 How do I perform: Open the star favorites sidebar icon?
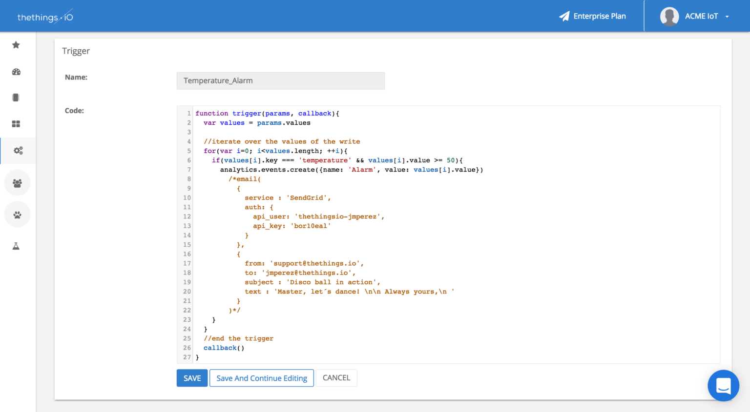(16, 45)
